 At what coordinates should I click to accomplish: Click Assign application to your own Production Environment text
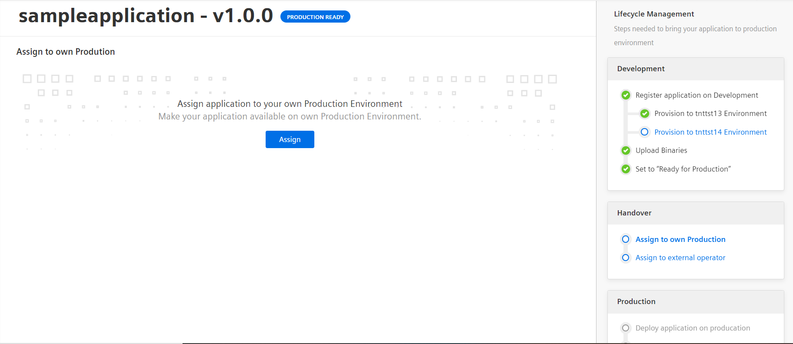[290, 104]
